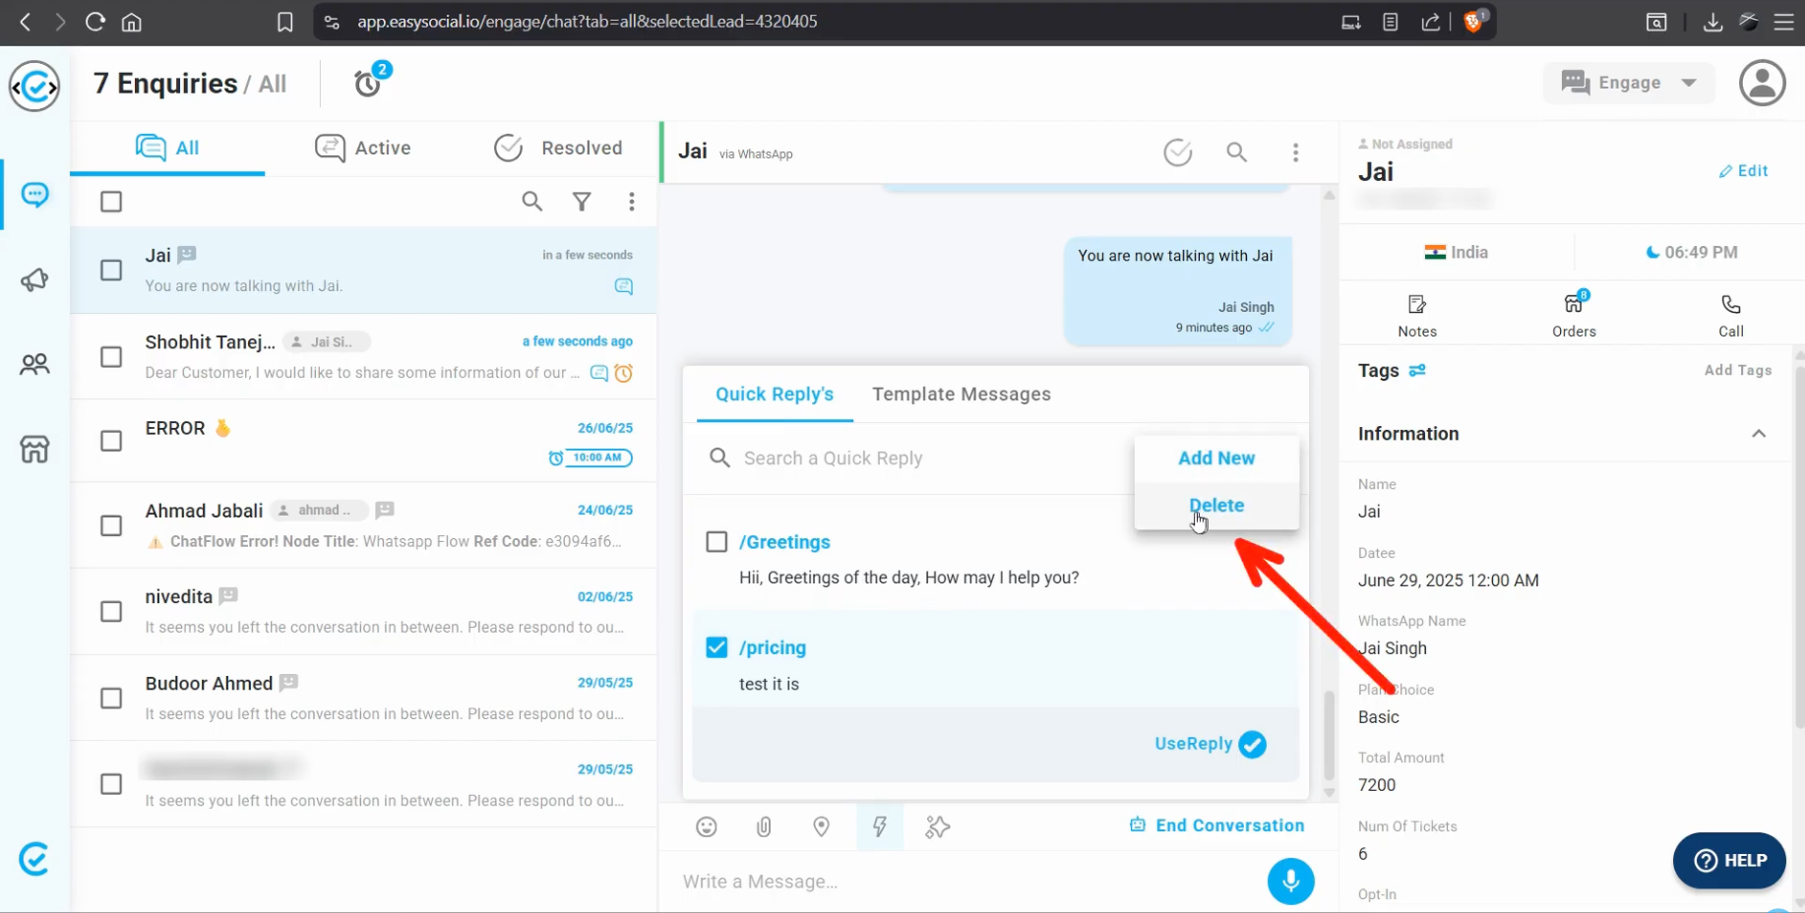Mark conversation resolved with header checkmark icon
The height and width of the screenshot is (913, 1805).
[1177, 152]
